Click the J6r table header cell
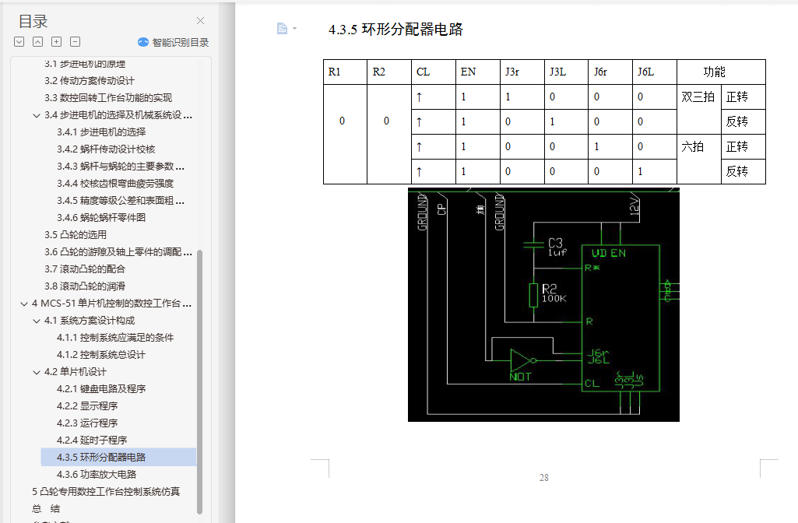Viewport: 798px width, 523px height. [610, 72]
